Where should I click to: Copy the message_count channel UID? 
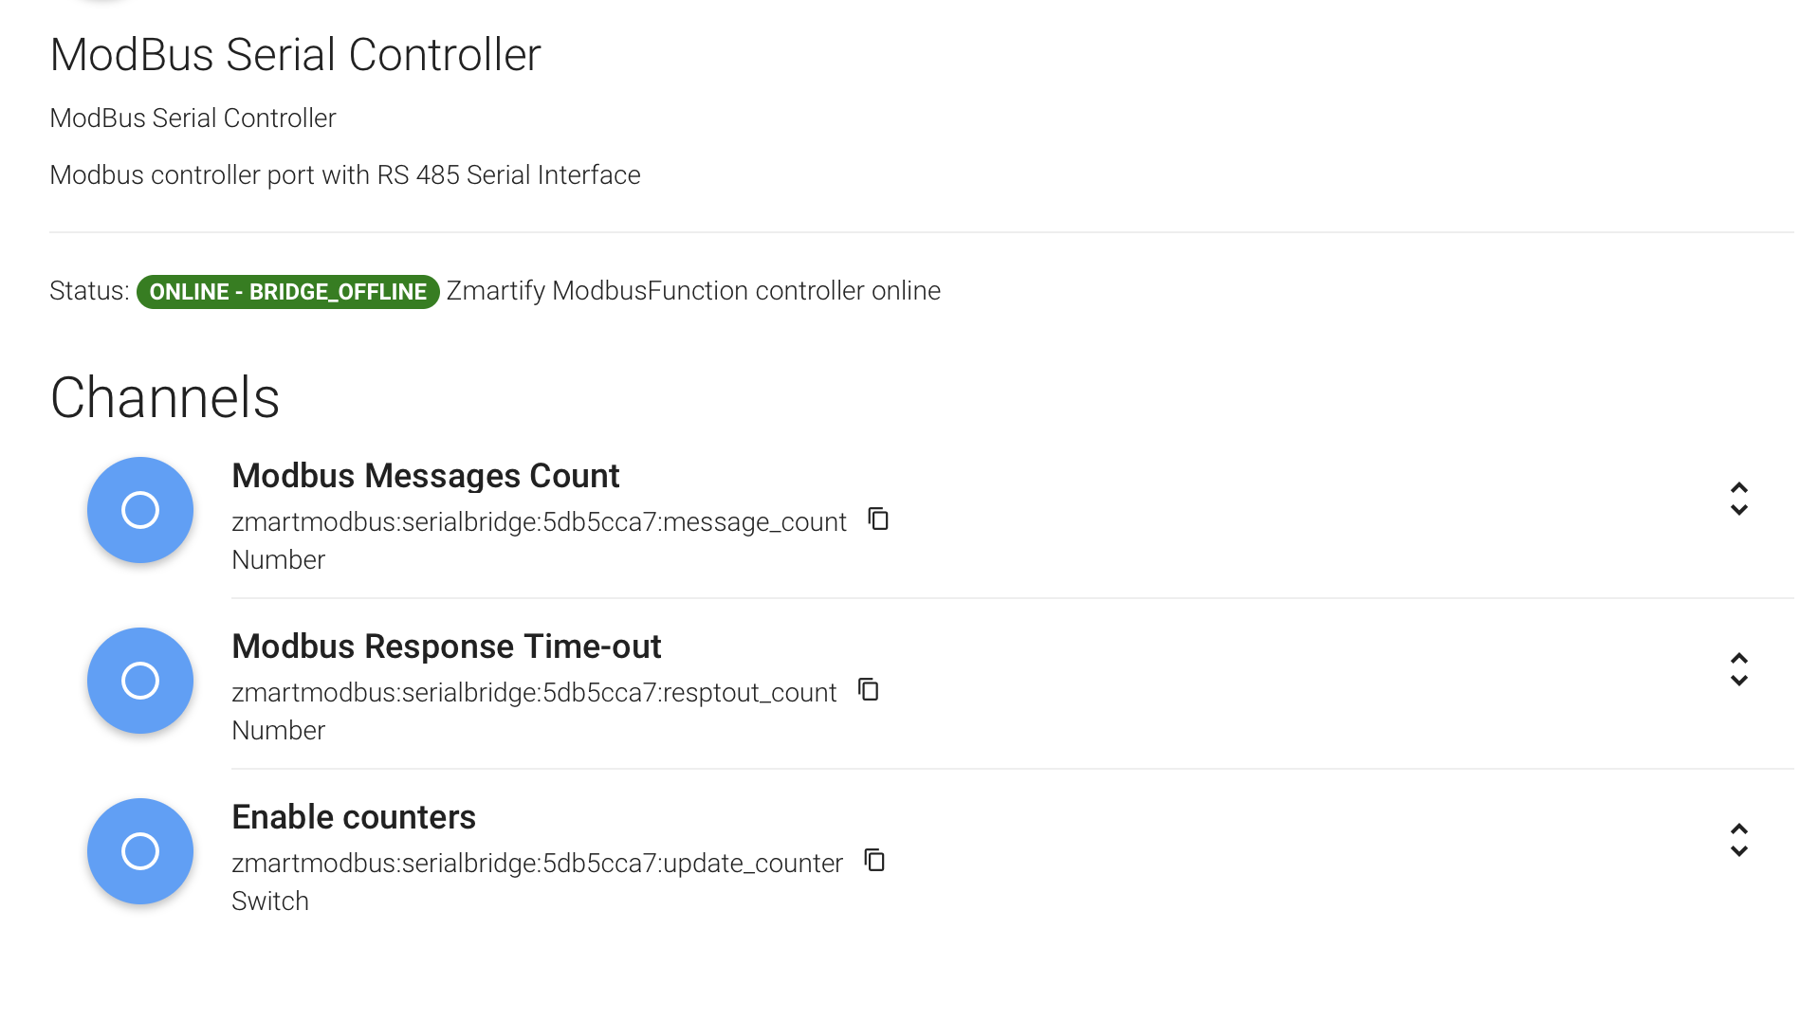point(879,519)
